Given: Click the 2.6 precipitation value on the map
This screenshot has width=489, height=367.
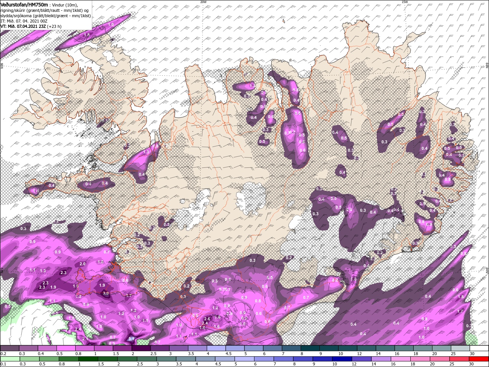Looking at the screenshot, I should (207, 319).
